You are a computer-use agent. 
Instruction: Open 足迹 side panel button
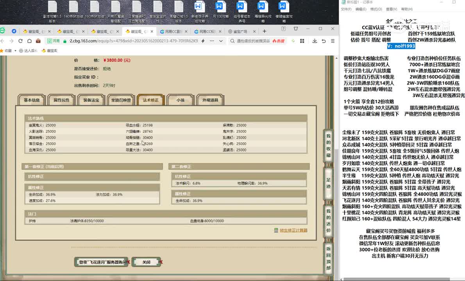[x=328, y=183]
